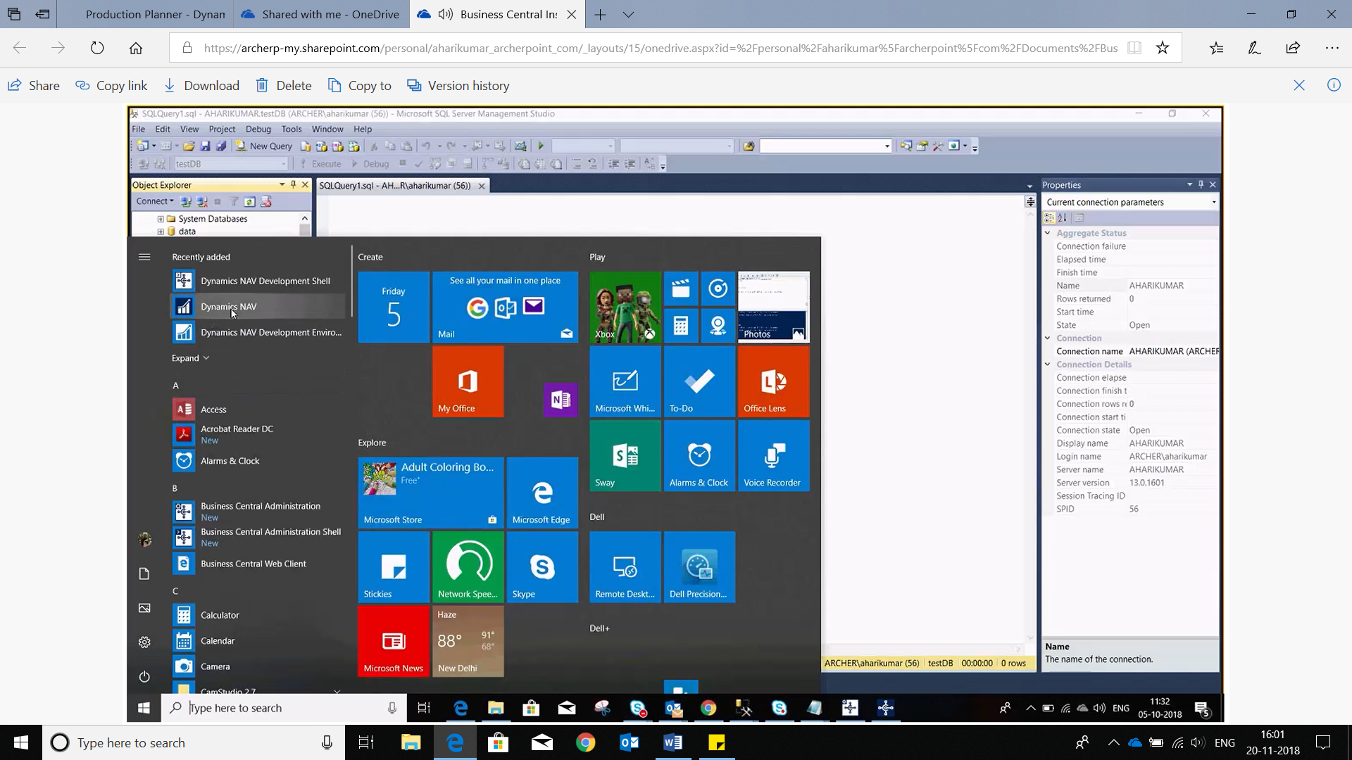
Task: Switch to Shared with me OneDrive tab
Action: 320,14
